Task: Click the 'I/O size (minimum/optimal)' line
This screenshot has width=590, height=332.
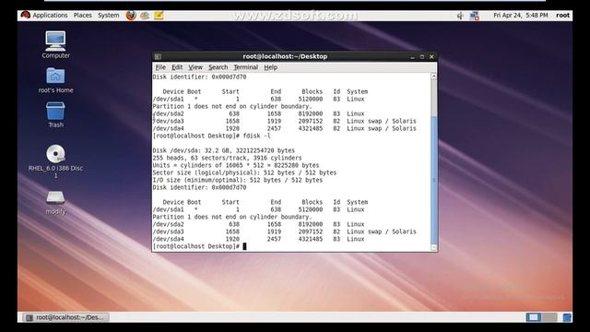Action: pyautogui.click(x=238, y=180)
